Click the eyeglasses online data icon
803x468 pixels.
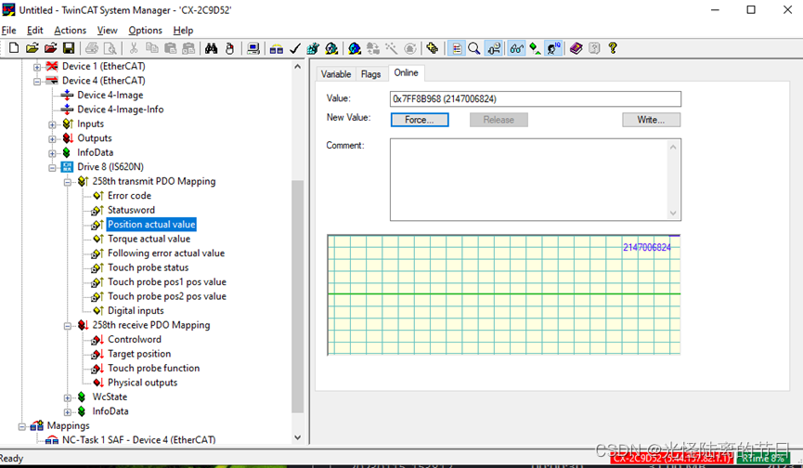(516, 48)
